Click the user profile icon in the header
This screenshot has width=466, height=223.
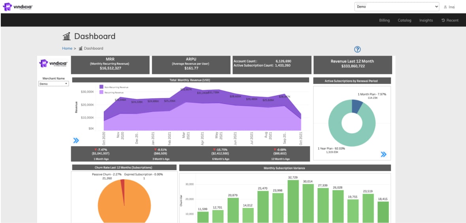click(445, 7)
